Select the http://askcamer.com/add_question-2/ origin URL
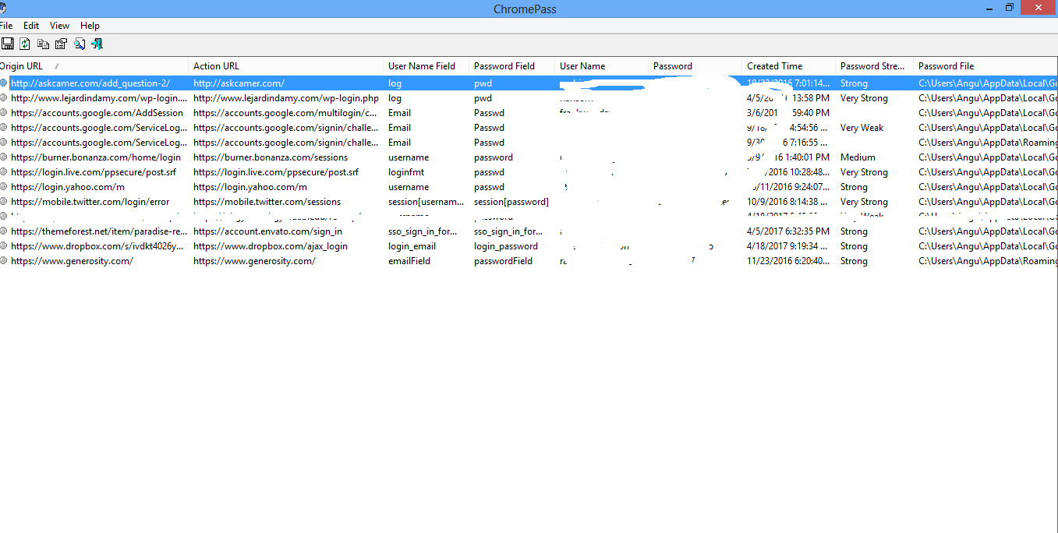 pos(90,83)
